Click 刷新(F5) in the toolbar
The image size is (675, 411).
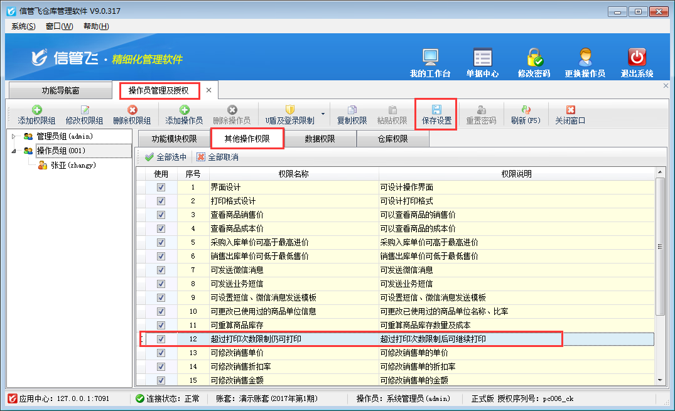526,114
